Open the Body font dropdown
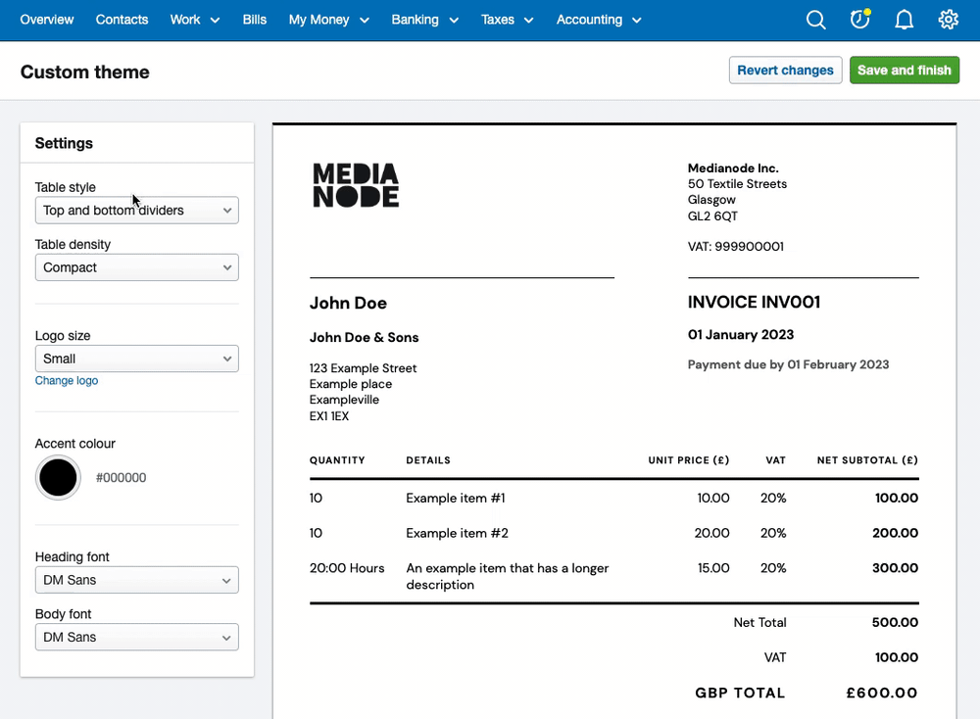 136,637
